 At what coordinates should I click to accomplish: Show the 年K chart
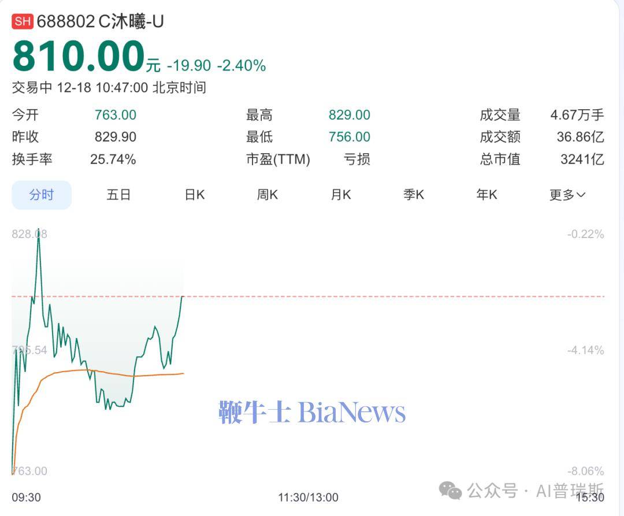pyautogui.click(x=486, y=195)
